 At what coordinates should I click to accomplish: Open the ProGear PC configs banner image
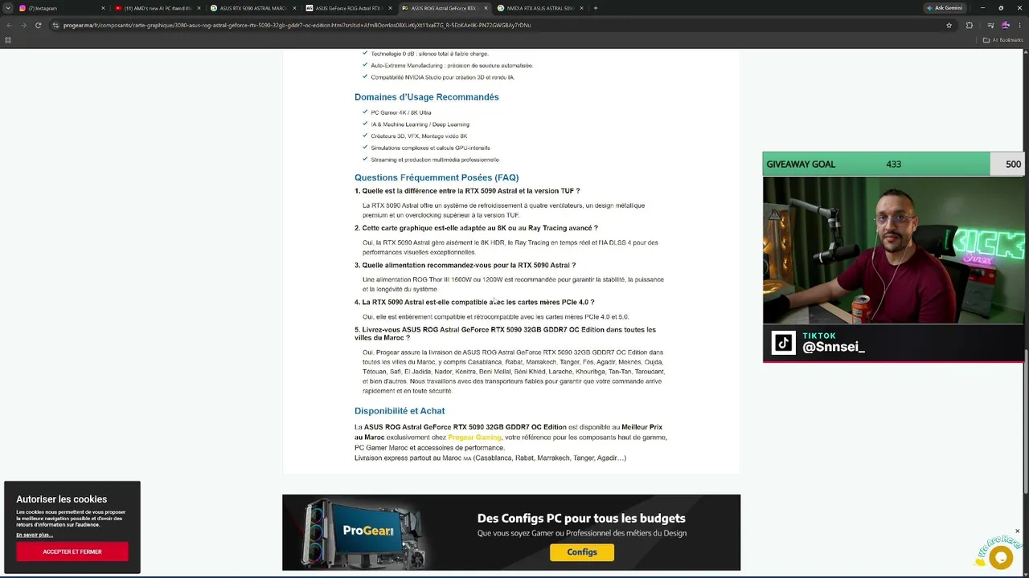pos(511,532)
